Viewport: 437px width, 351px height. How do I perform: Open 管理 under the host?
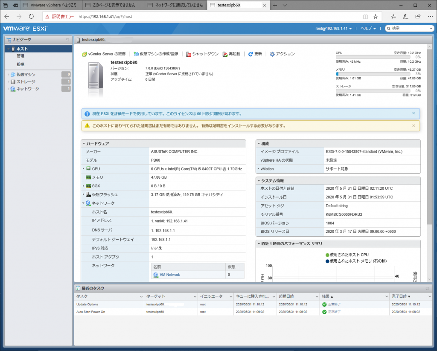click(x=20, y=56)
